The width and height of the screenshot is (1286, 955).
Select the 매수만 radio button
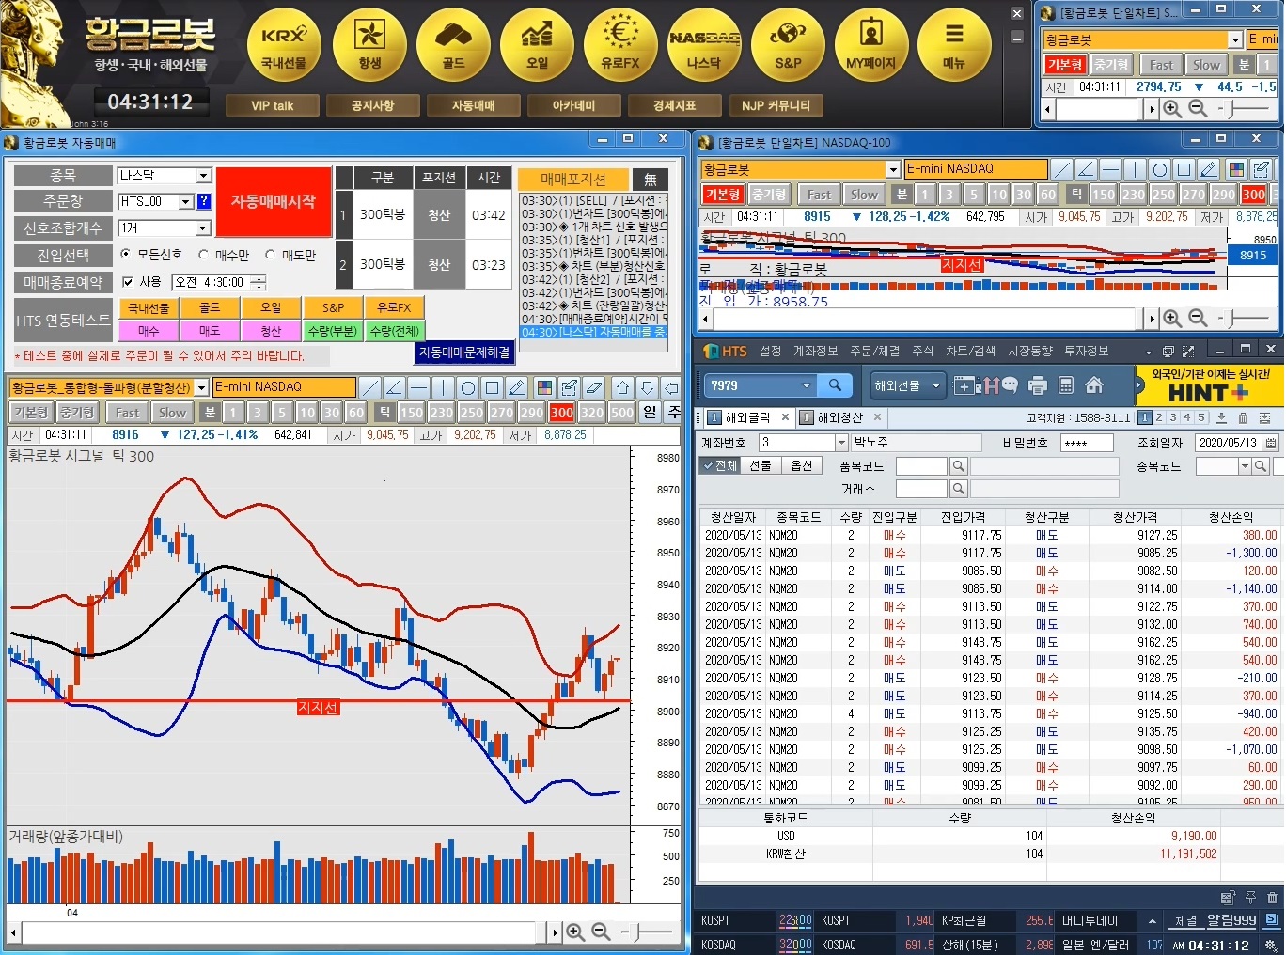[203, 255]
